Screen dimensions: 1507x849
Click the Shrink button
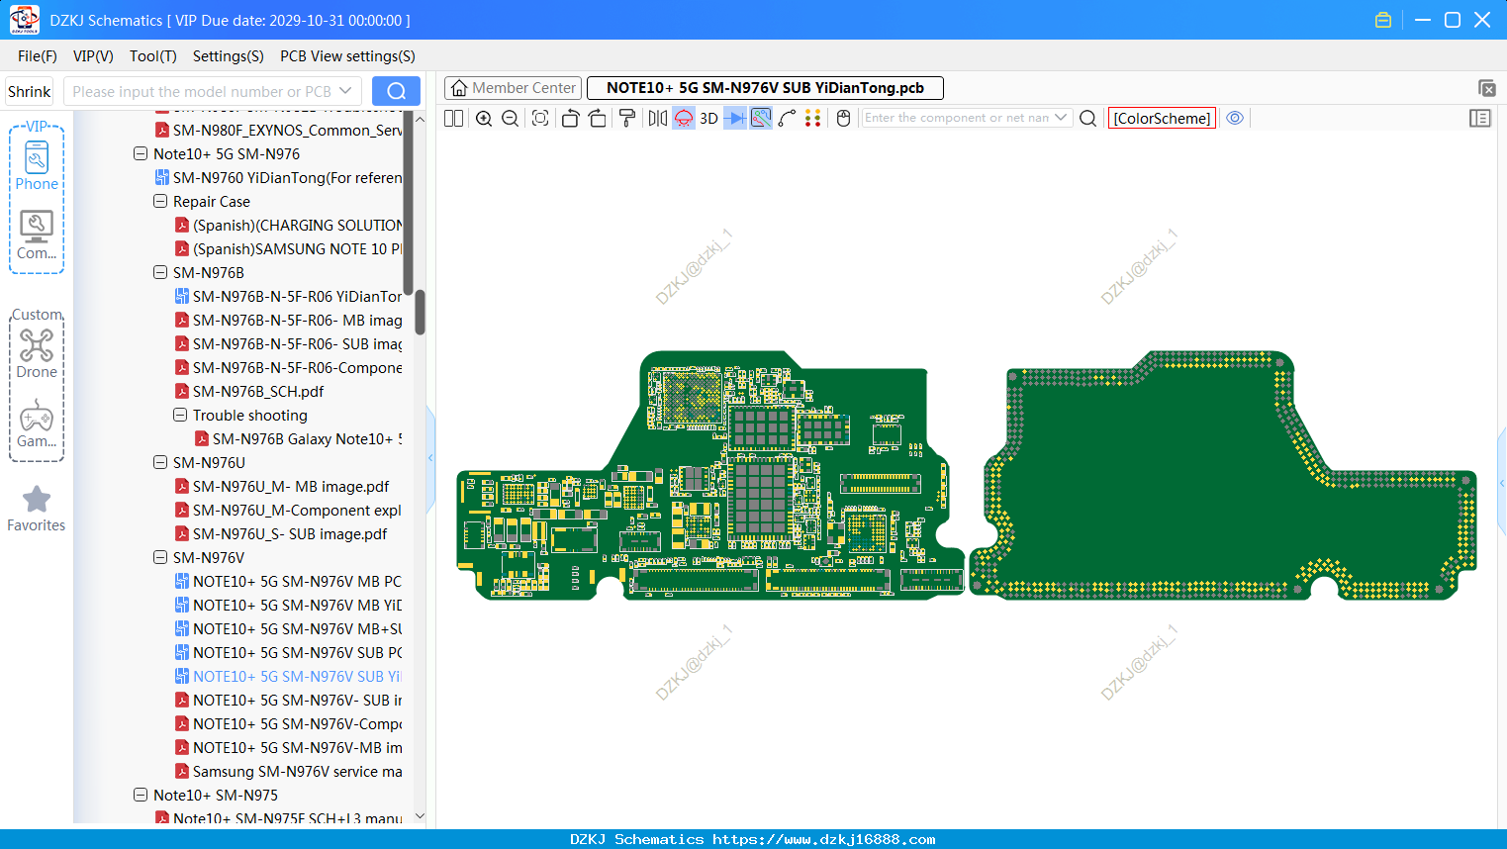[30, 91]
